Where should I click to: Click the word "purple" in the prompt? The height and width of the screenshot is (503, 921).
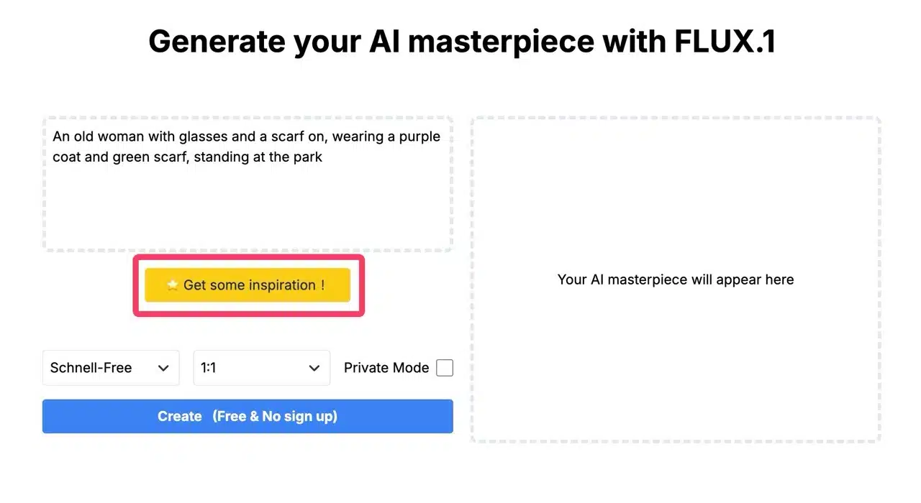pos(419,137)
